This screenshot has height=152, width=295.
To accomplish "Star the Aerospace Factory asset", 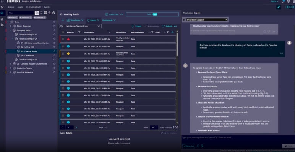I will [x=54, y=30].
